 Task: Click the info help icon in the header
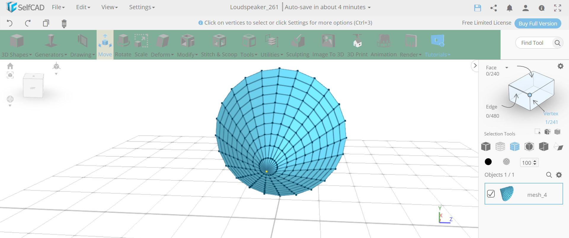click(x=541, y=8)
